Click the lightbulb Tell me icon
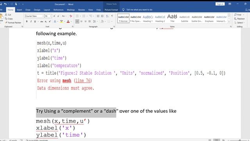The height and width of the screenshot is (141, 250). point(123,10)
